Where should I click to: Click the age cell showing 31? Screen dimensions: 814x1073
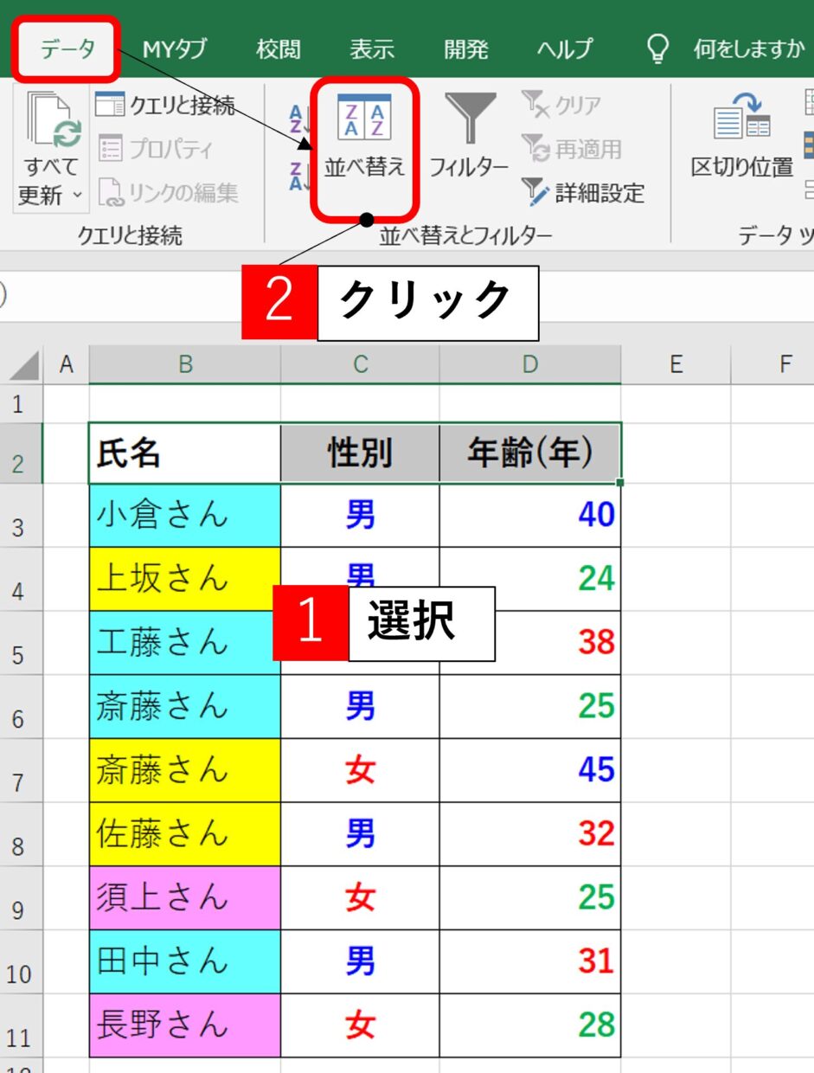[x=530, y=961]
